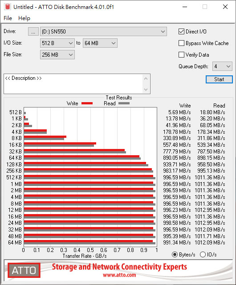Click the drive browse '...' button

pos(33,32)
